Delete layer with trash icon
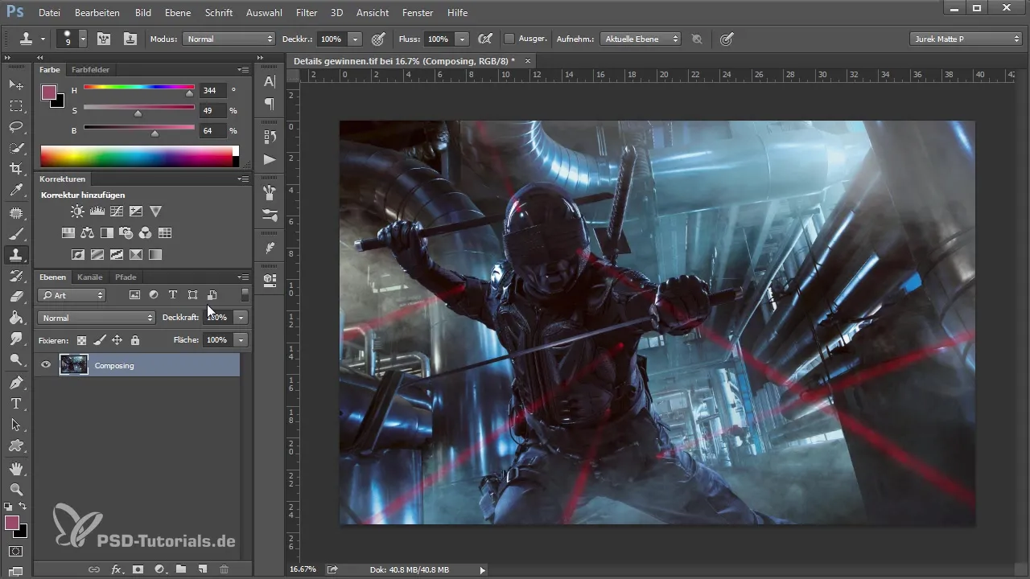This screenshot has height=579, width=1030. tap(224, 569)
